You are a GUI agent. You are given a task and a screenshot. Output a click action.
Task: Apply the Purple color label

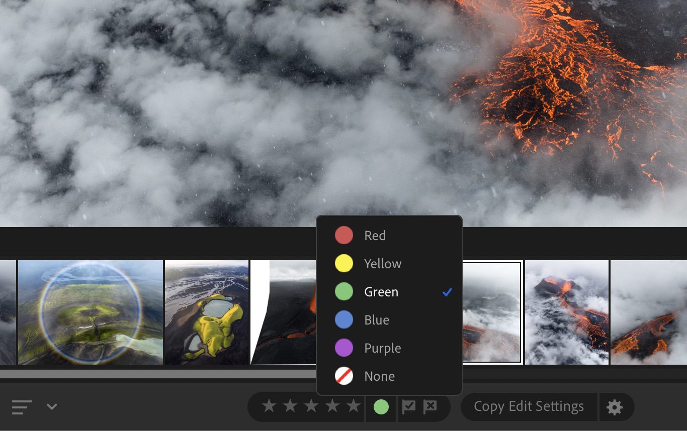tap(382, 348)
